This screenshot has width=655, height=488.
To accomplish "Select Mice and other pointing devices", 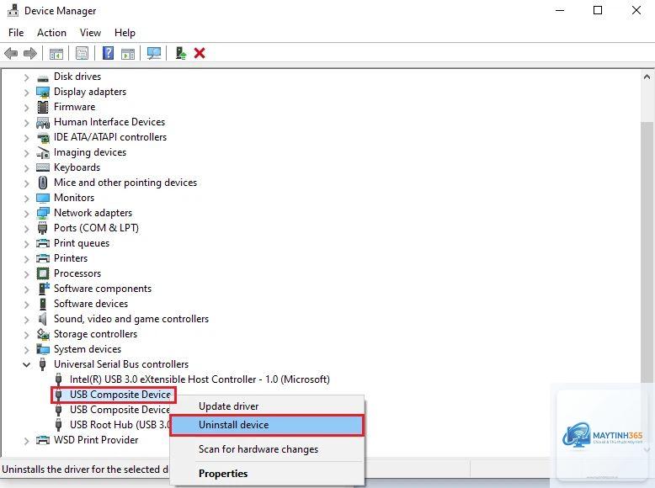I will coord(125,183).
